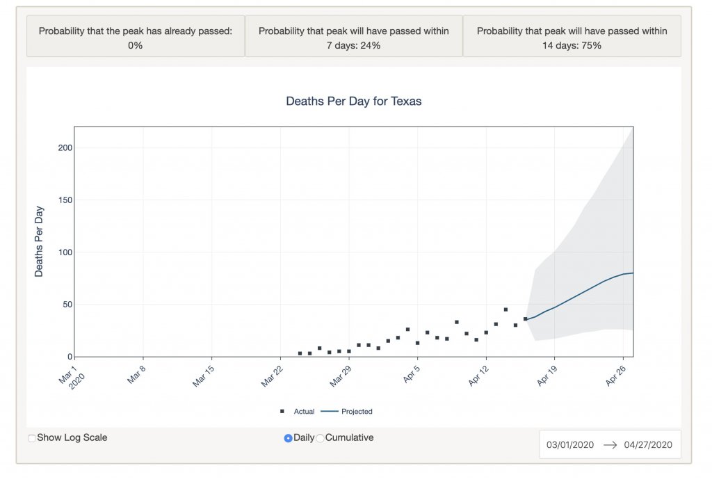Switch to the Cumulative radio option

(321, 438)
